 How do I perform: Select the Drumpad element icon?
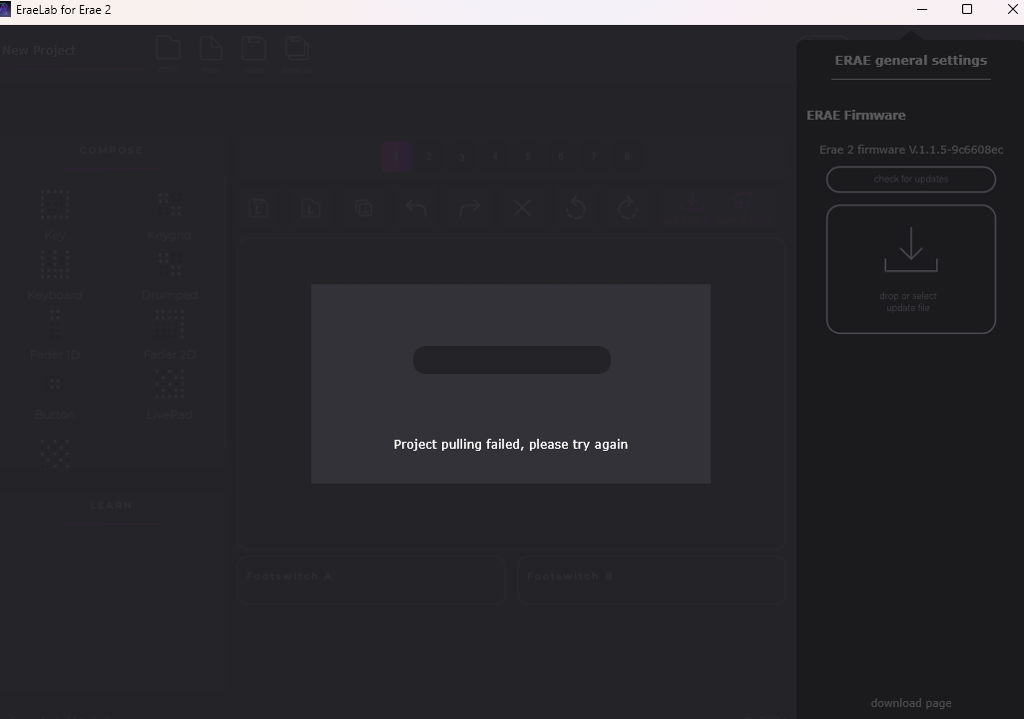169,264
